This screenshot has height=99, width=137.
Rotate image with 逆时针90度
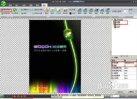click(37, 10)
